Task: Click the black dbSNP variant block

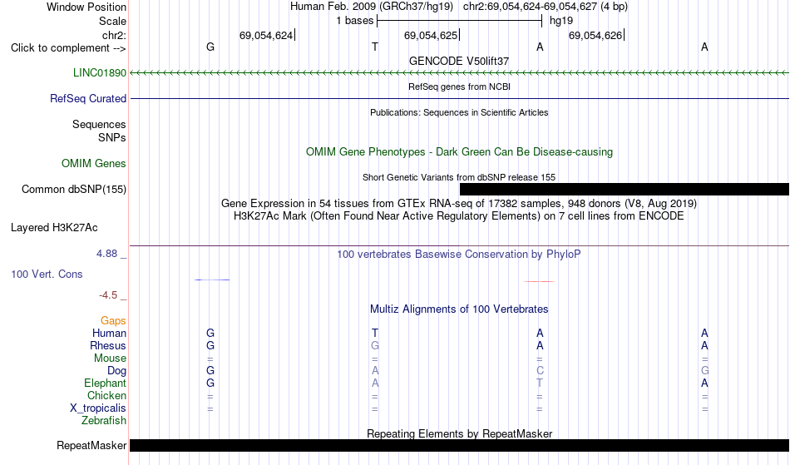Action: click(x=625, y=189)
